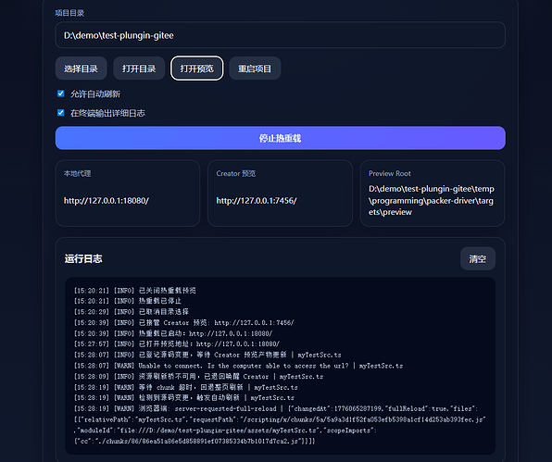The width and height of the screenshot is (552, 462).
Task: Focus the 项目目录 path input field
Action: click(x=281, y=35)
